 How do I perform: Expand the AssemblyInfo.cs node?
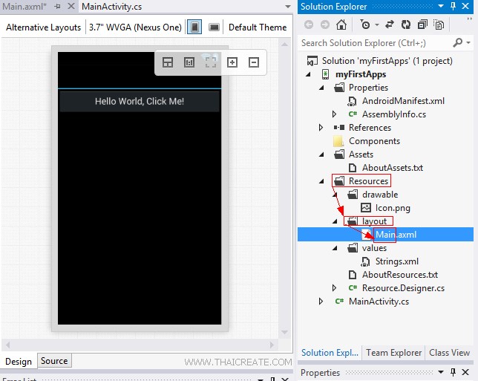(x=335, y=114)
